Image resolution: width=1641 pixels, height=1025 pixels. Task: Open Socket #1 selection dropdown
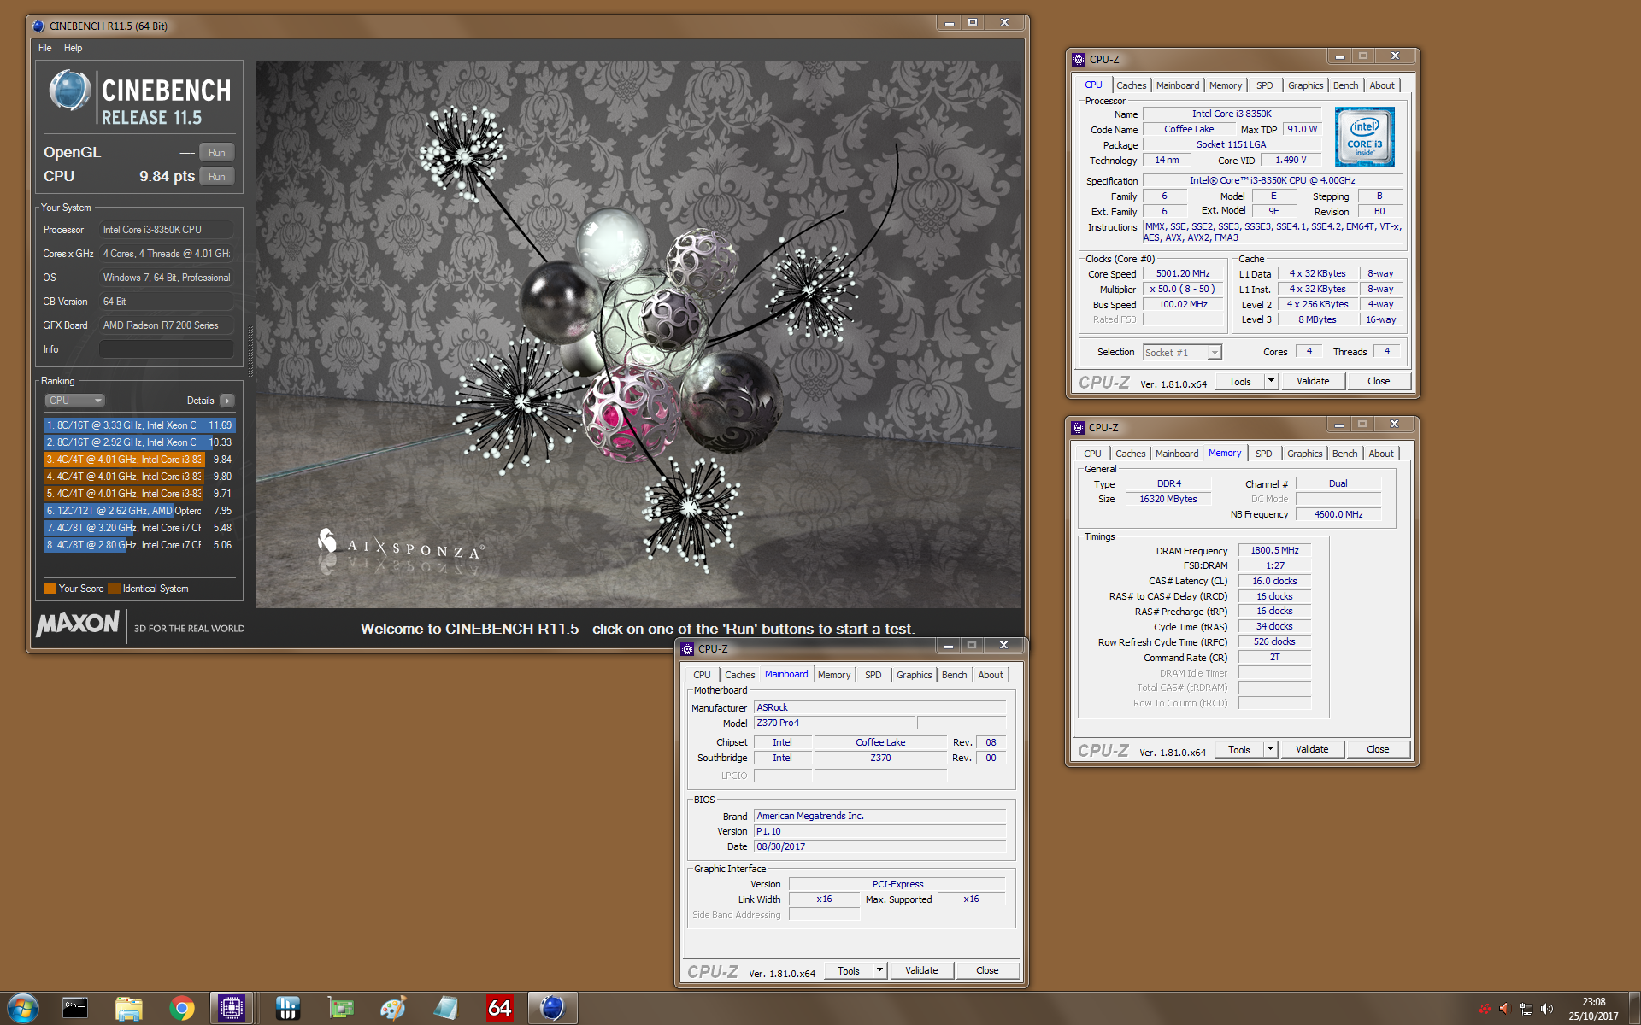pyautogui.click(x=1182, y=352)
